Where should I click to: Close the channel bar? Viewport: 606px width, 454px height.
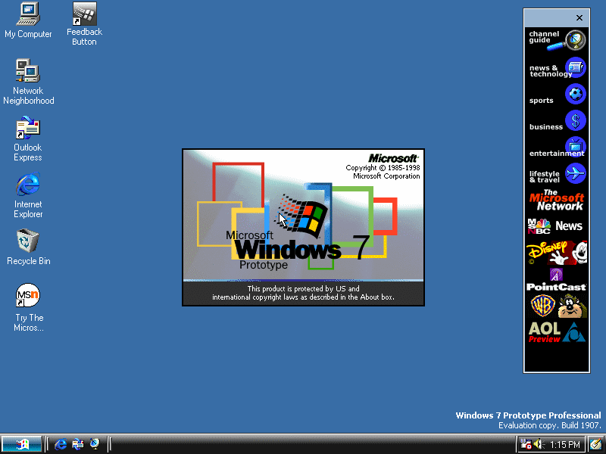(579, 17)
